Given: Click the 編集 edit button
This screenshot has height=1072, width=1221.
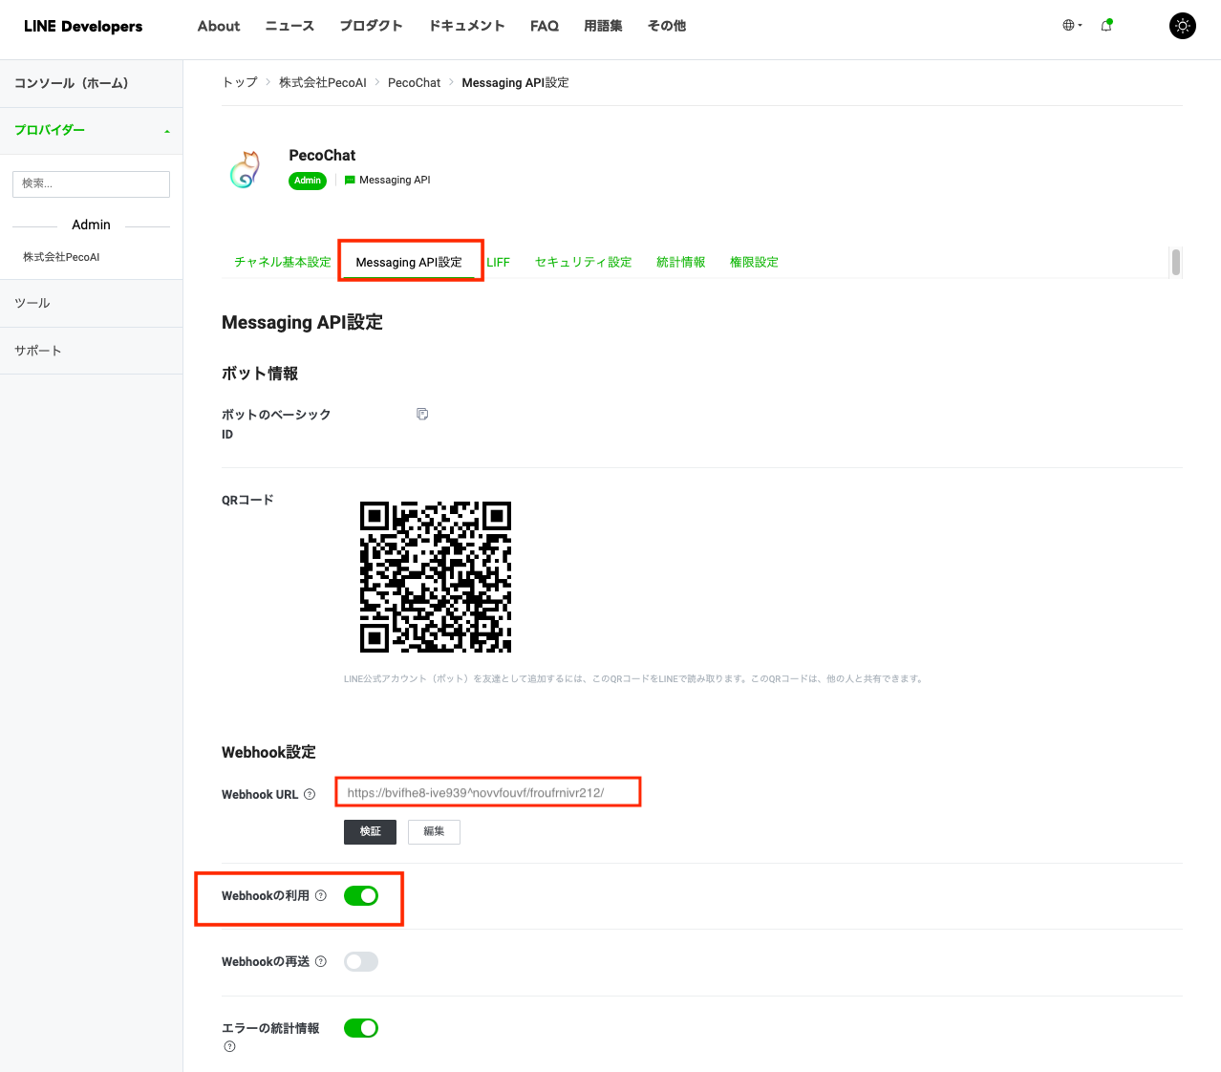Looking at the screenshot, I should click(434, 831).
